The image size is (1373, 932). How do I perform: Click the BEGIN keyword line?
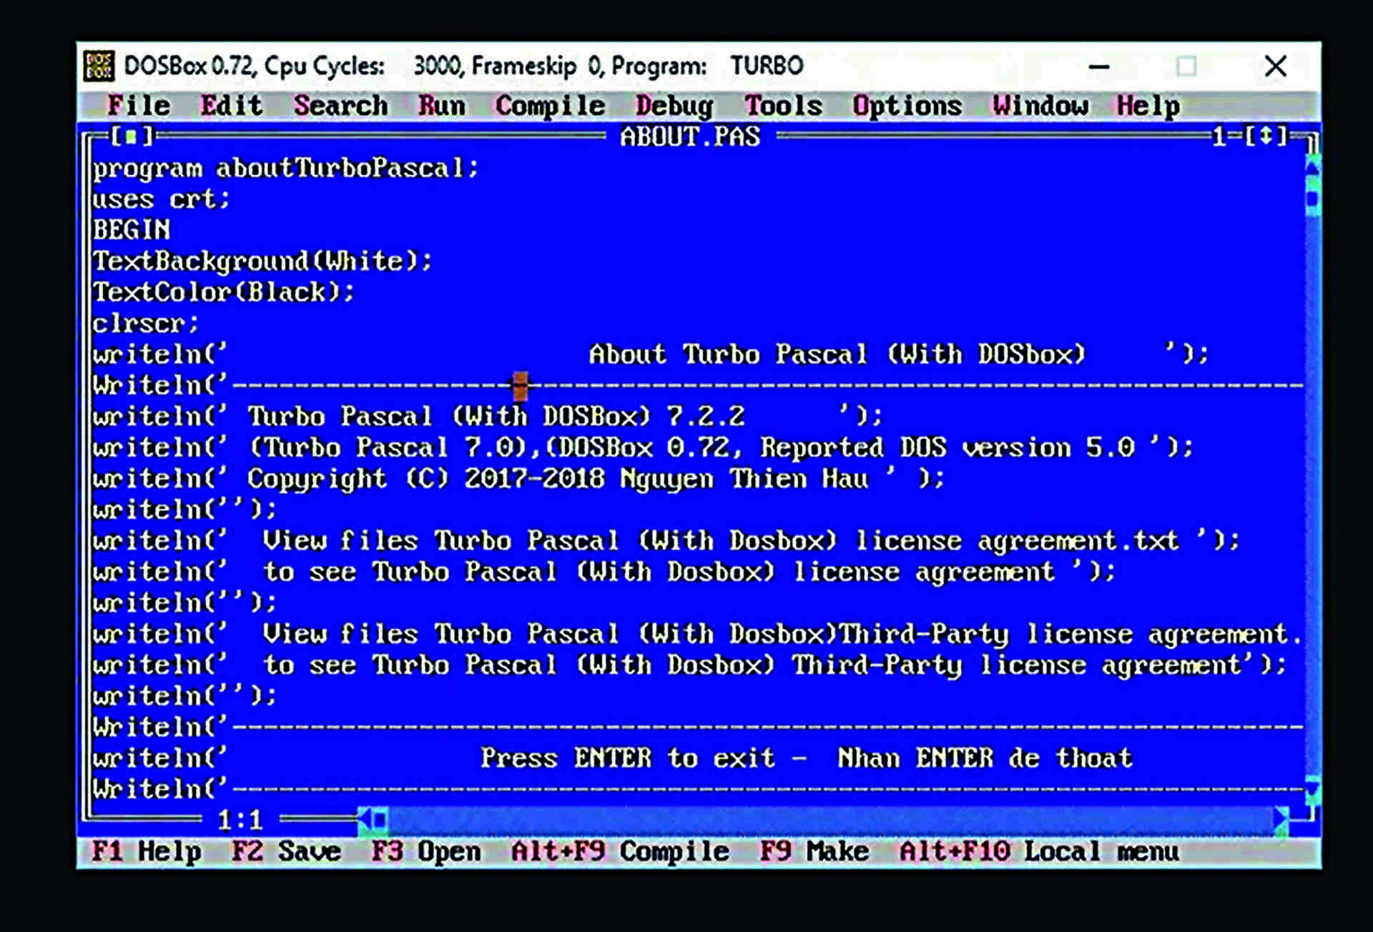pos(131,230)
